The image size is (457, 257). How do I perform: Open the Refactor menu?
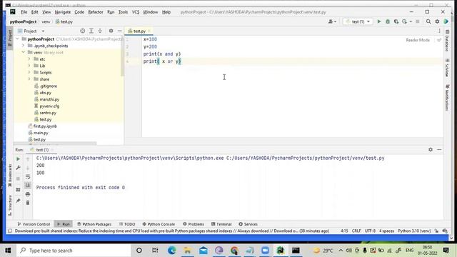tap(96, 12)
